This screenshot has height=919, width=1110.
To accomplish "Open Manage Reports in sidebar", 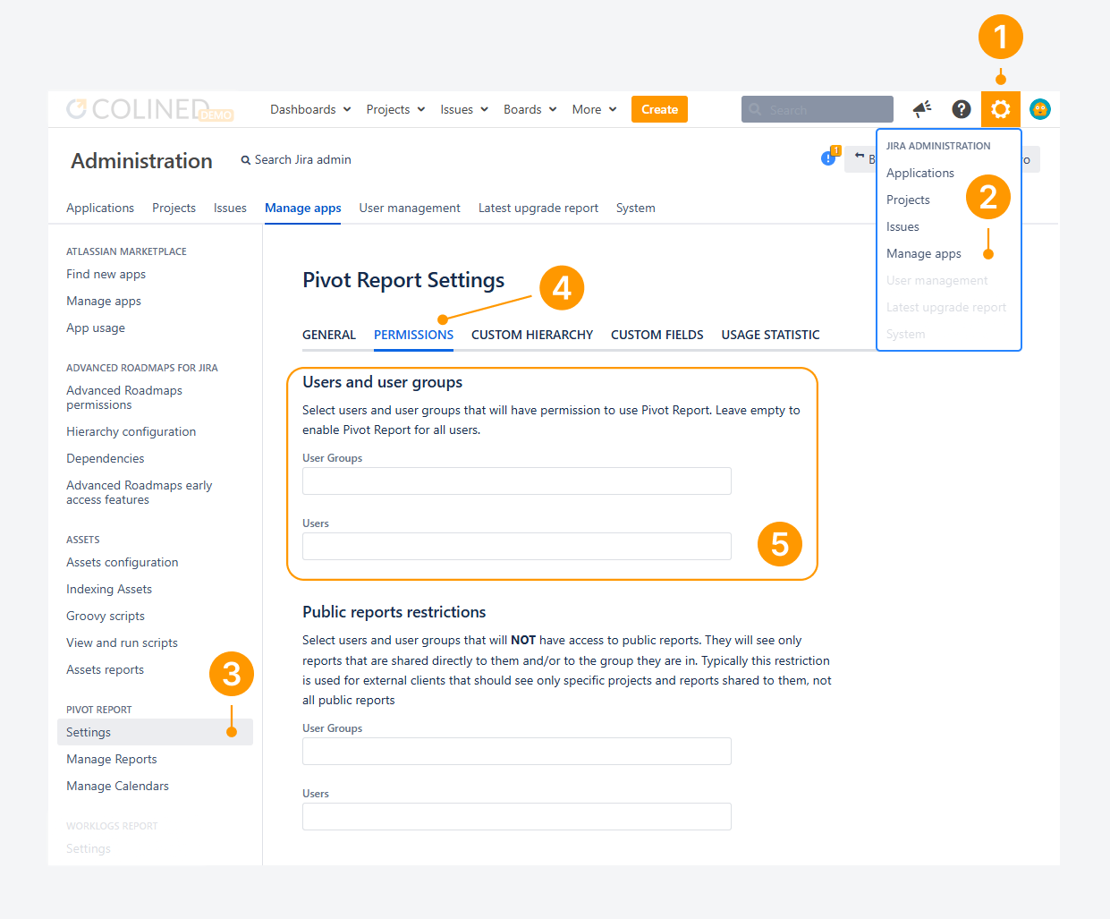I will [x=112, y=759].
